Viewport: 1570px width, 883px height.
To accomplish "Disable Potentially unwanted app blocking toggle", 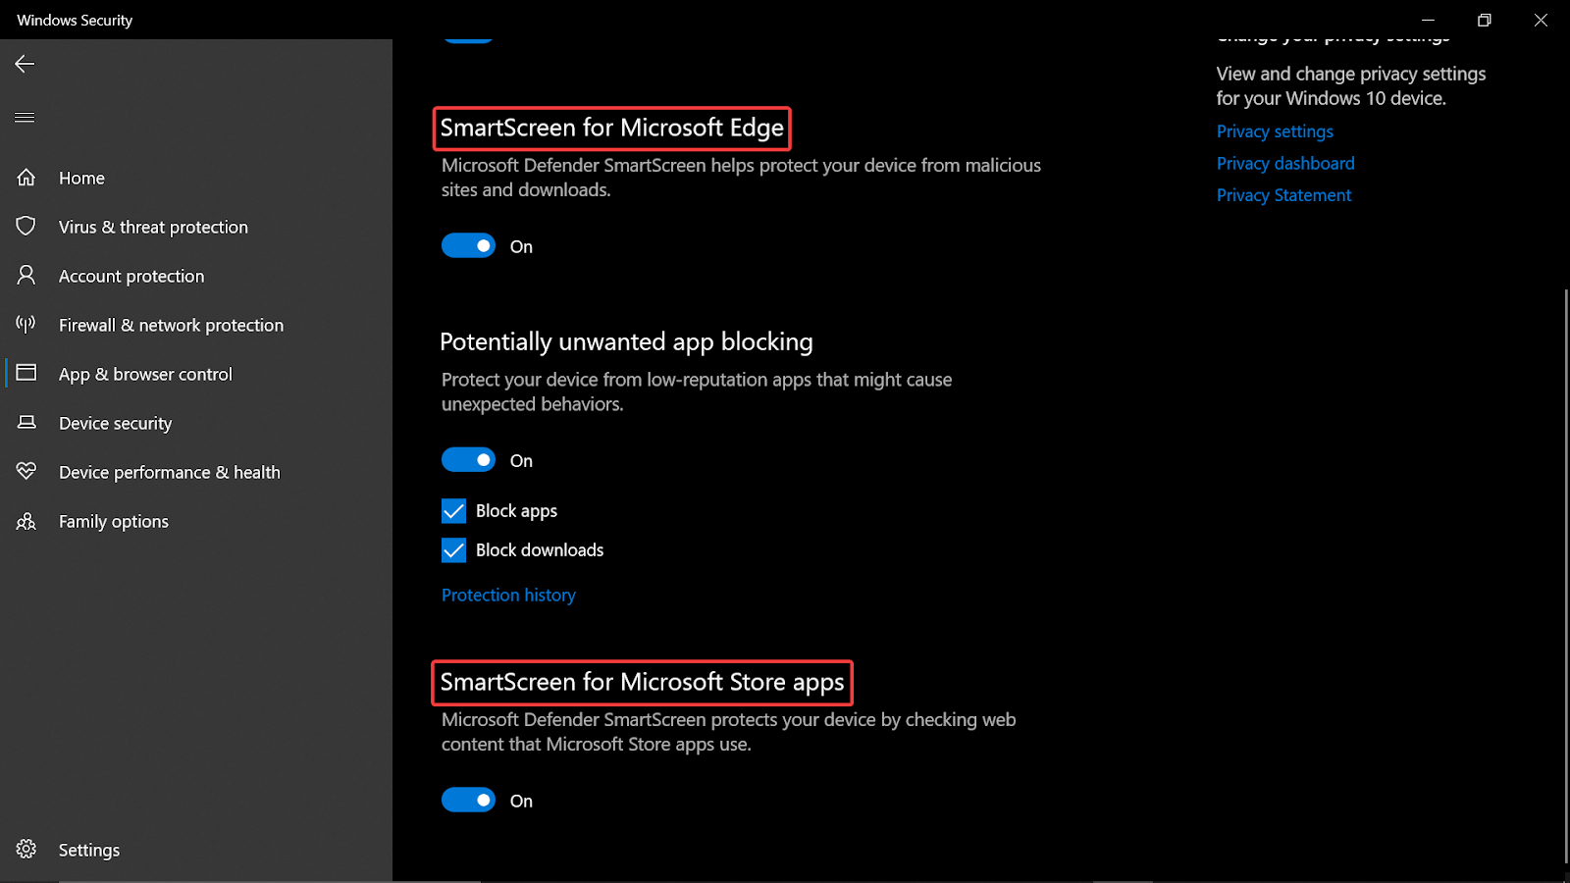I will pyautogui.click(x=468, y=460).
